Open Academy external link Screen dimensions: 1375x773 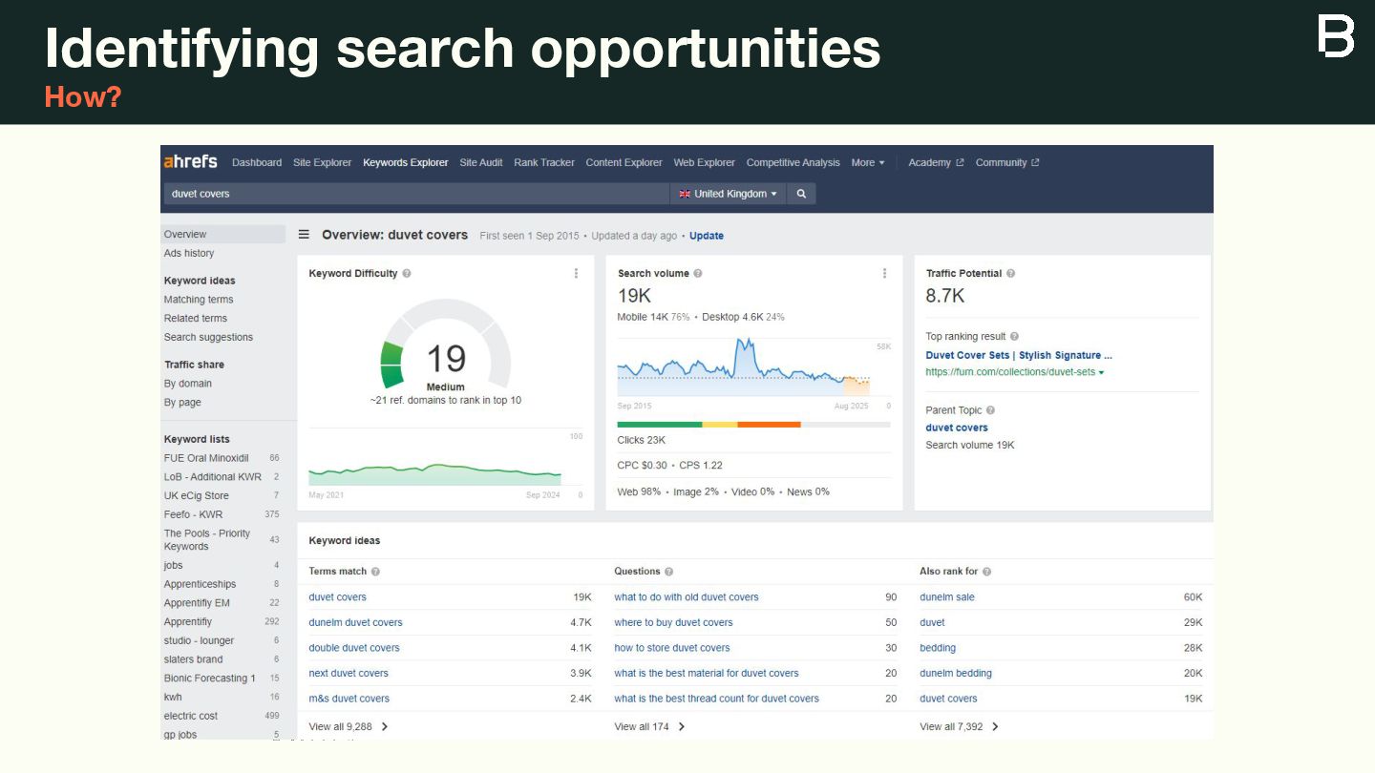point(936,163)
